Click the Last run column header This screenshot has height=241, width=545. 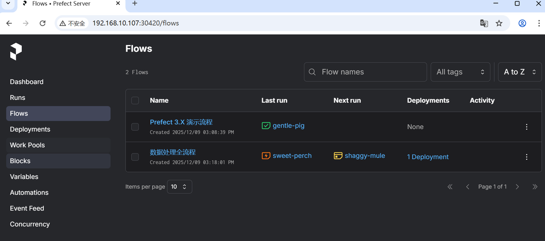274,100
